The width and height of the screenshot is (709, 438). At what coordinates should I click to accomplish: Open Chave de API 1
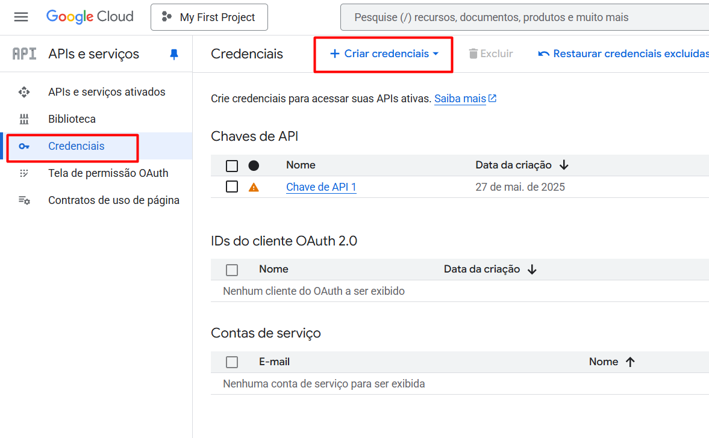tap(321, 187)
